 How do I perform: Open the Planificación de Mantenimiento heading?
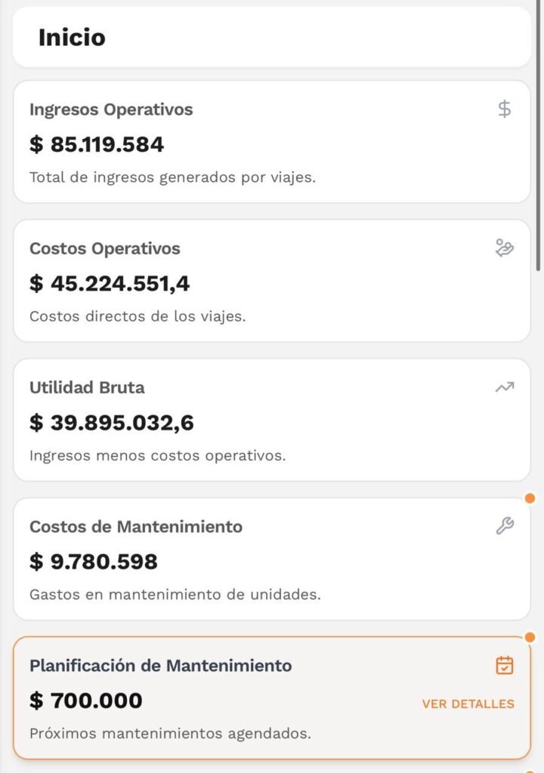[x=160, y=666]
